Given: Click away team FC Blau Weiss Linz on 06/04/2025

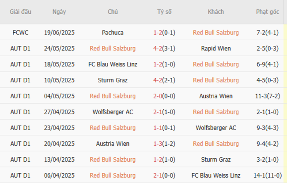Looking at the screenshot, I should [216, 176].
